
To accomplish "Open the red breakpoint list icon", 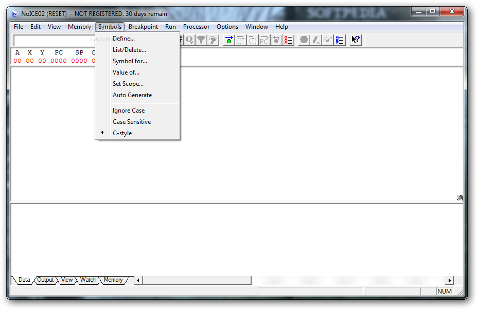I will (x=288, y=40).
